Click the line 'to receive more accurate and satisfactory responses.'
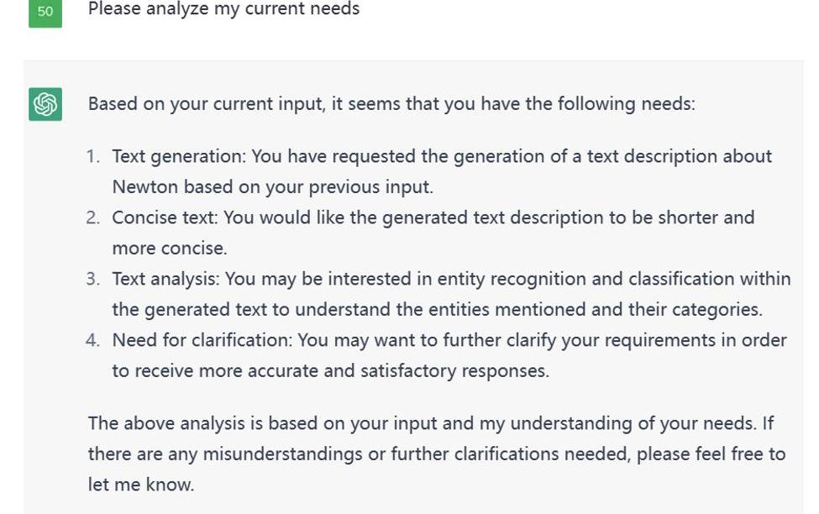 331,371
